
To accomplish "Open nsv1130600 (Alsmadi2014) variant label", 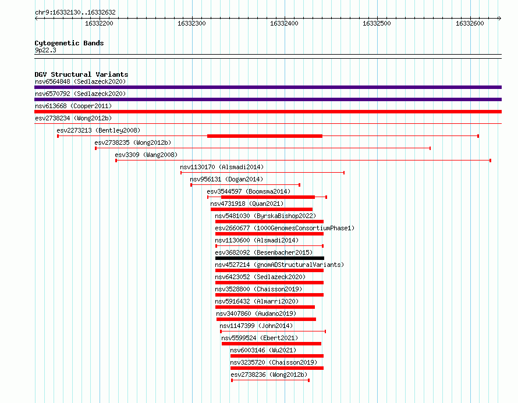I will point(257,240).
